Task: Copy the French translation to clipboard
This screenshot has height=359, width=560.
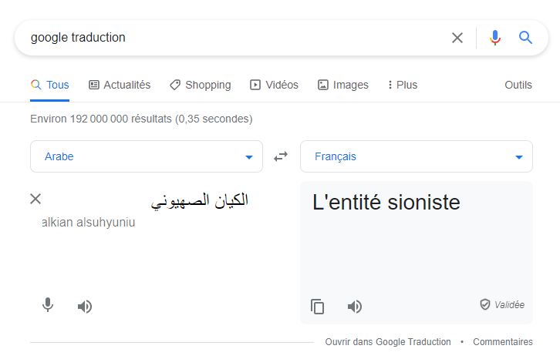Action: pyautogui.click(x=318, y=307)
